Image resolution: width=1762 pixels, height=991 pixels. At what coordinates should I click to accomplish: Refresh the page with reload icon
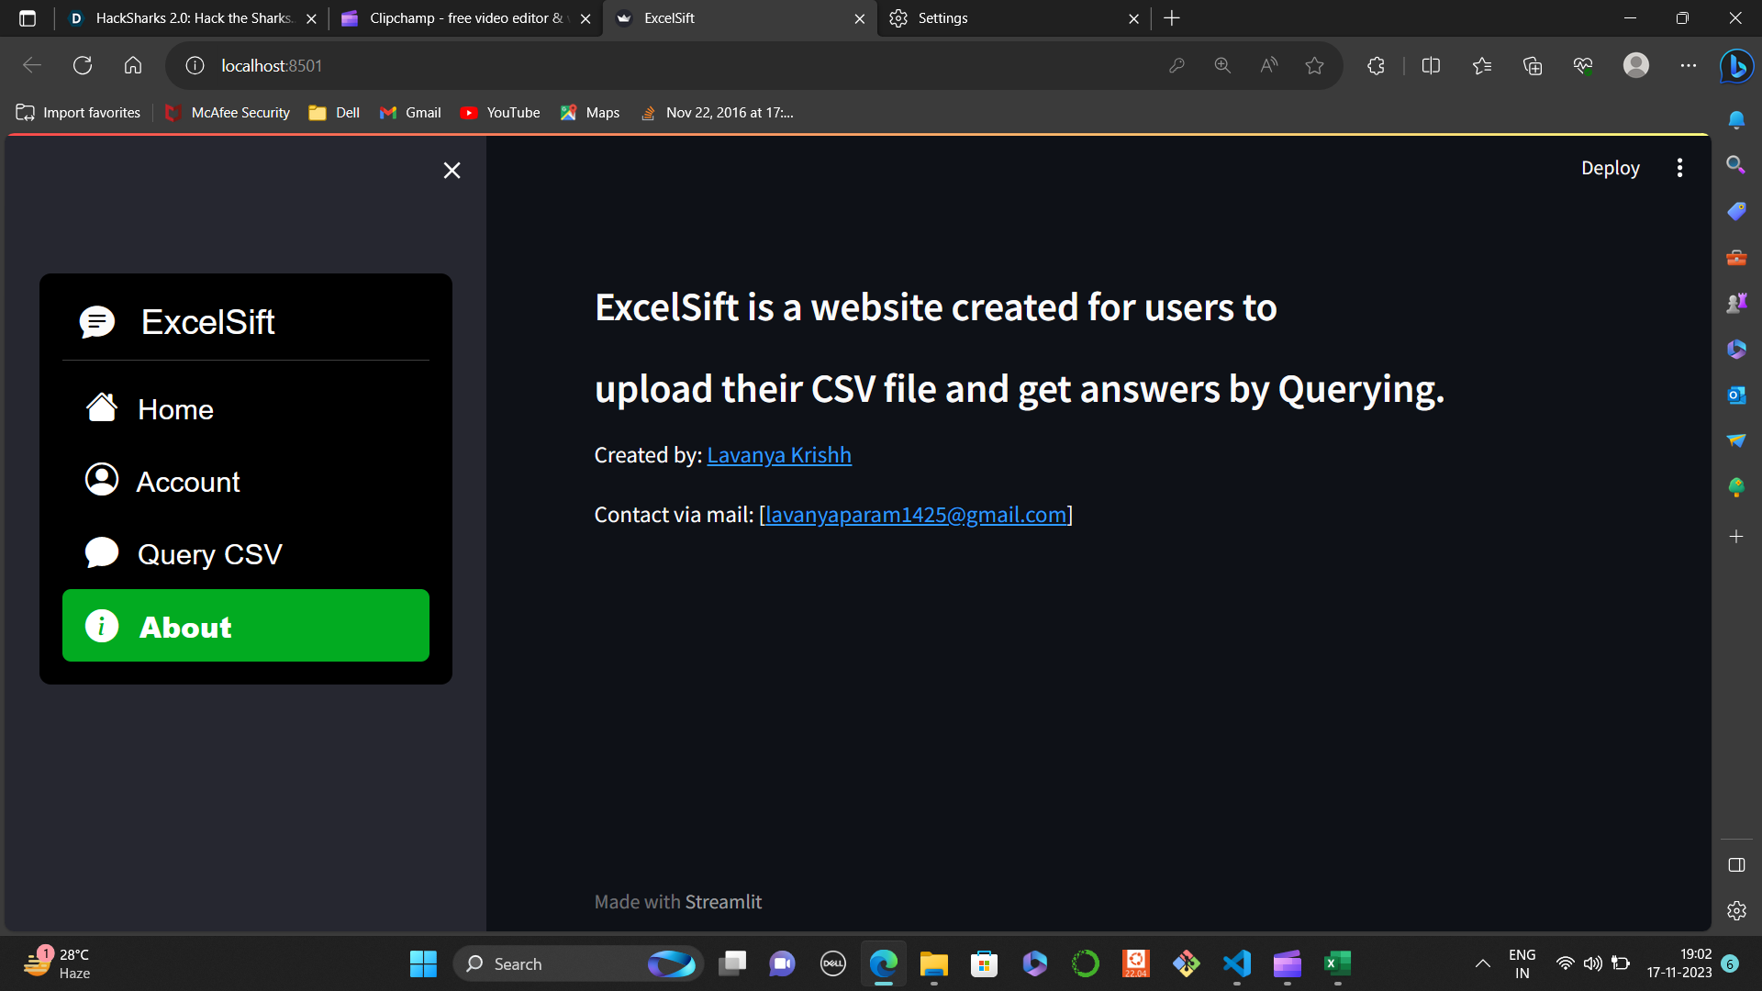point(83,65)
